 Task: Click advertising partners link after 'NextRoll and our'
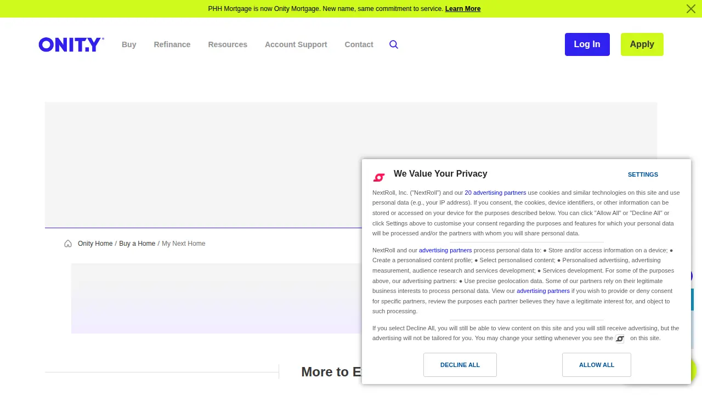click(x=445, y=250)
